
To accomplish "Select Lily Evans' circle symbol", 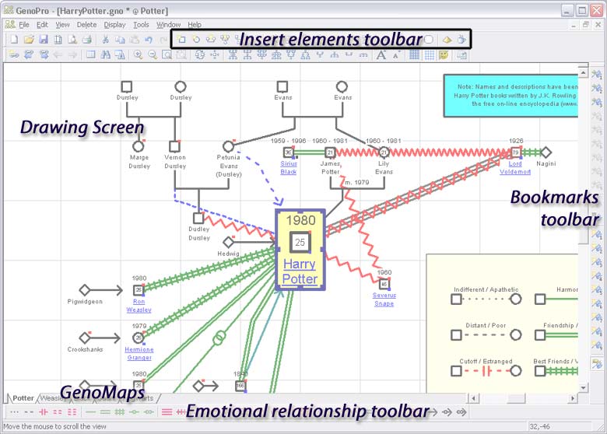I will [x=384, y=152].
